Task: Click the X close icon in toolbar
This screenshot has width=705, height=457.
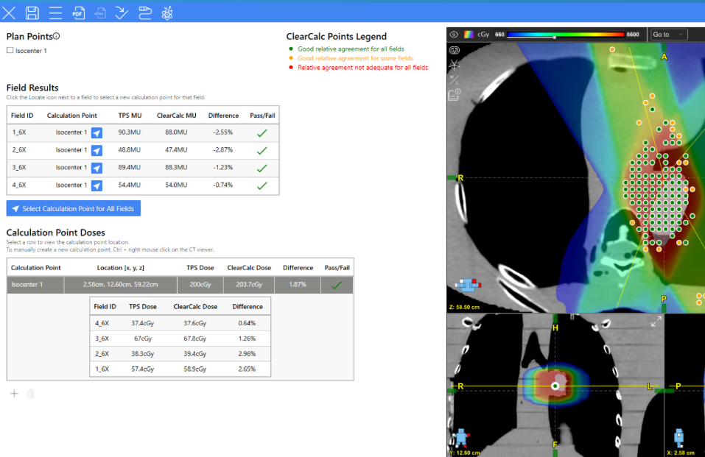Action: click(9, 13)
